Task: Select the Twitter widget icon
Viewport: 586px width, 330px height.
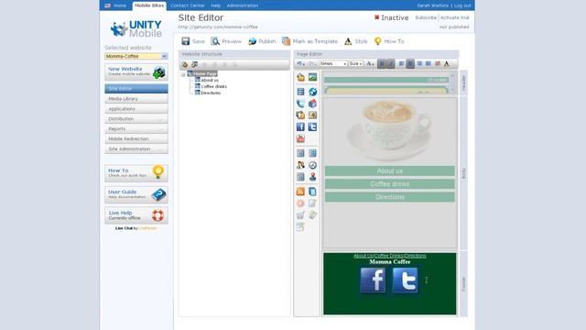Action: pyautogui.click(x=312, y=126)
